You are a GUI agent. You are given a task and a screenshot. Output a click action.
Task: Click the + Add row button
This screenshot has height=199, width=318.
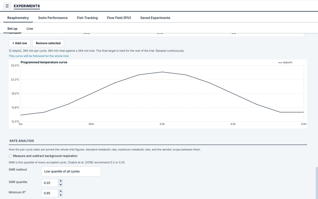[20, 43]
